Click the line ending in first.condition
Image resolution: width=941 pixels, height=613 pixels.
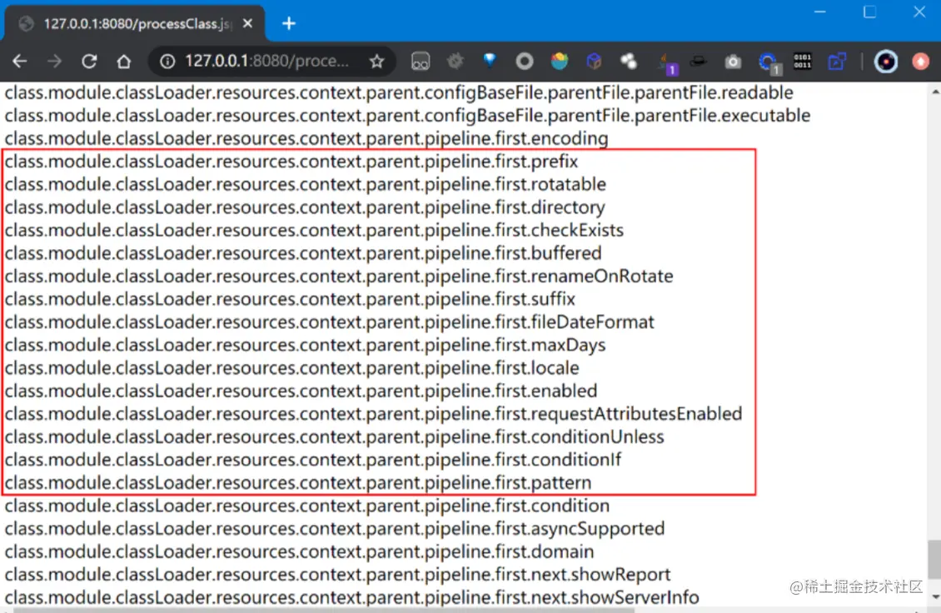306,506
